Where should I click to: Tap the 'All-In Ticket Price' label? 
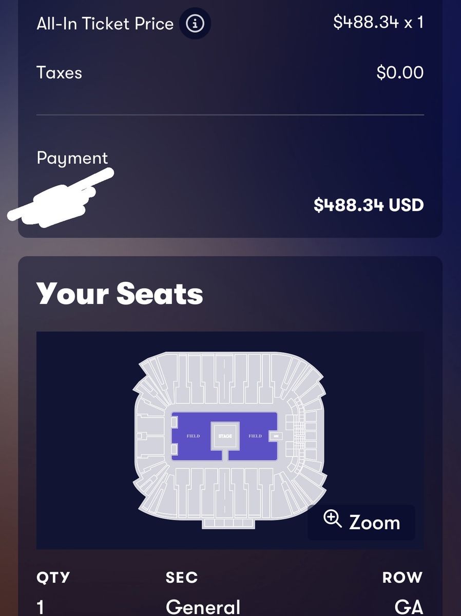pyautogui.click(x=105, y=24)
